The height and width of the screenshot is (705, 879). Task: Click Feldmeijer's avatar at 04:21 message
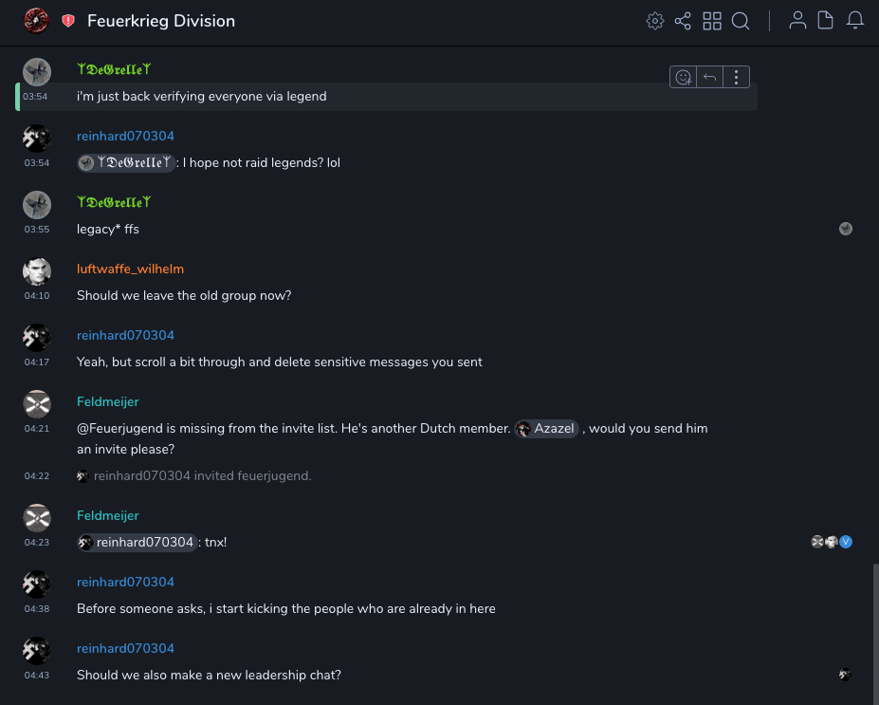pyautogui.click(x=37, y=404)
